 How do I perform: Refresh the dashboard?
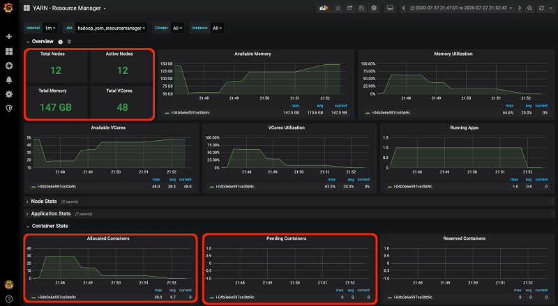[541, 8]
